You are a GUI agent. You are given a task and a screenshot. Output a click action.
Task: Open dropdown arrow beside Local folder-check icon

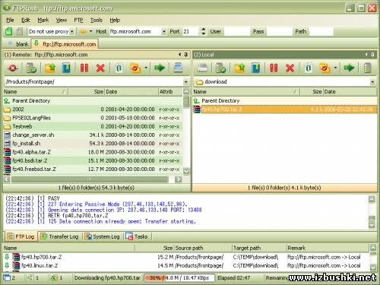[x=335, y=68]
